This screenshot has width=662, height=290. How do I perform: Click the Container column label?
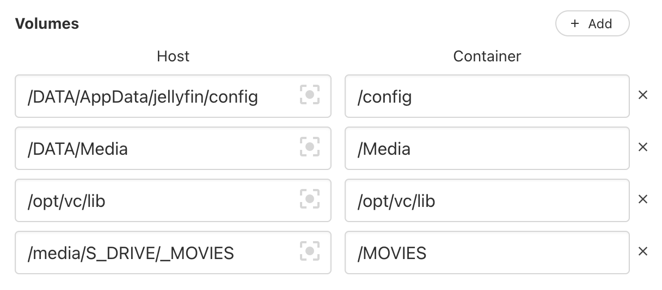(x=487, y=56)
